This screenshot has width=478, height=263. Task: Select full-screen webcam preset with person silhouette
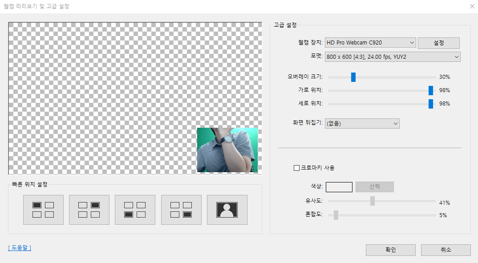[x=227, y=210]
